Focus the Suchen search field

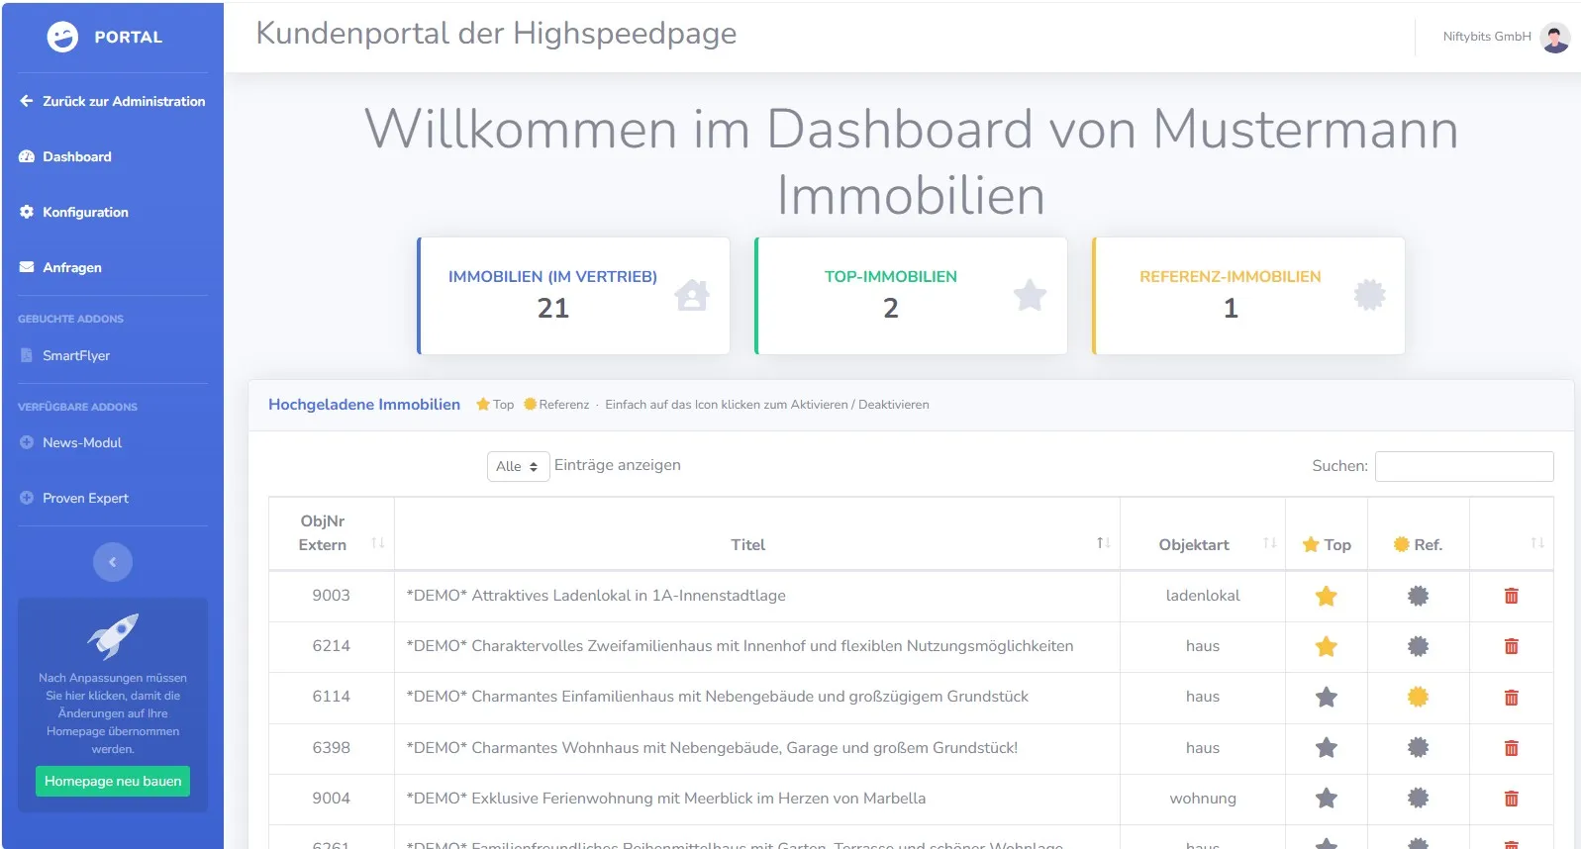click(x=1464, y=466)
